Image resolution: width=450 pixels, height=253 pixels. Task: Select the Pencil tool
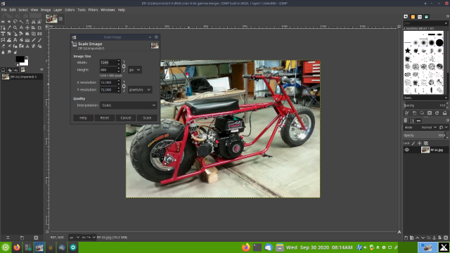(x=34, y=40)
